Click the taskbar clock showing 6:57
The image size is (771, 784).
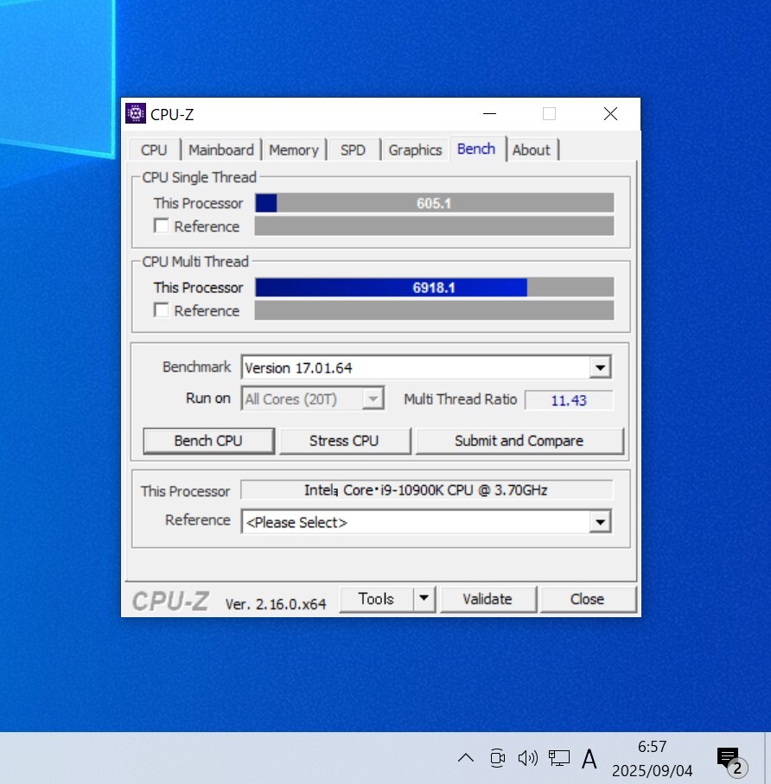tap(652, 758)
